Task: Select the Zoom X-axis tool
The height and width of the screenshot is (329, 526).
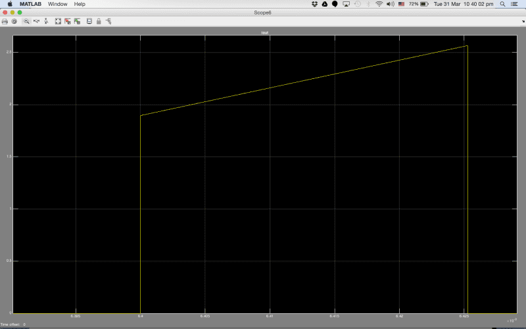Action: (x=37, y=22)
